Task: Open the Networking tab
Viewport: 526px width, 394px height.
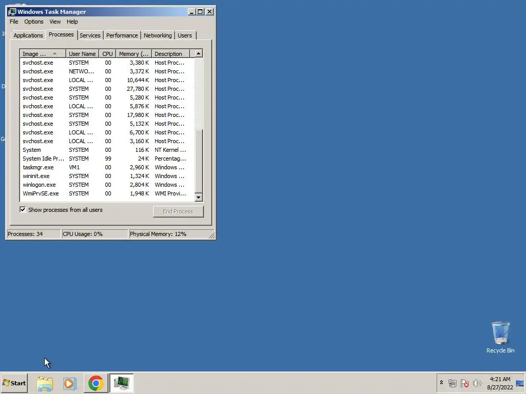Action: tap(158, 35)
